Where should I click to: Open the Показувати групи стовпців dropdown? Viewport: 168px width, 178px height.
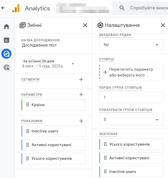[x=131, y=120]
